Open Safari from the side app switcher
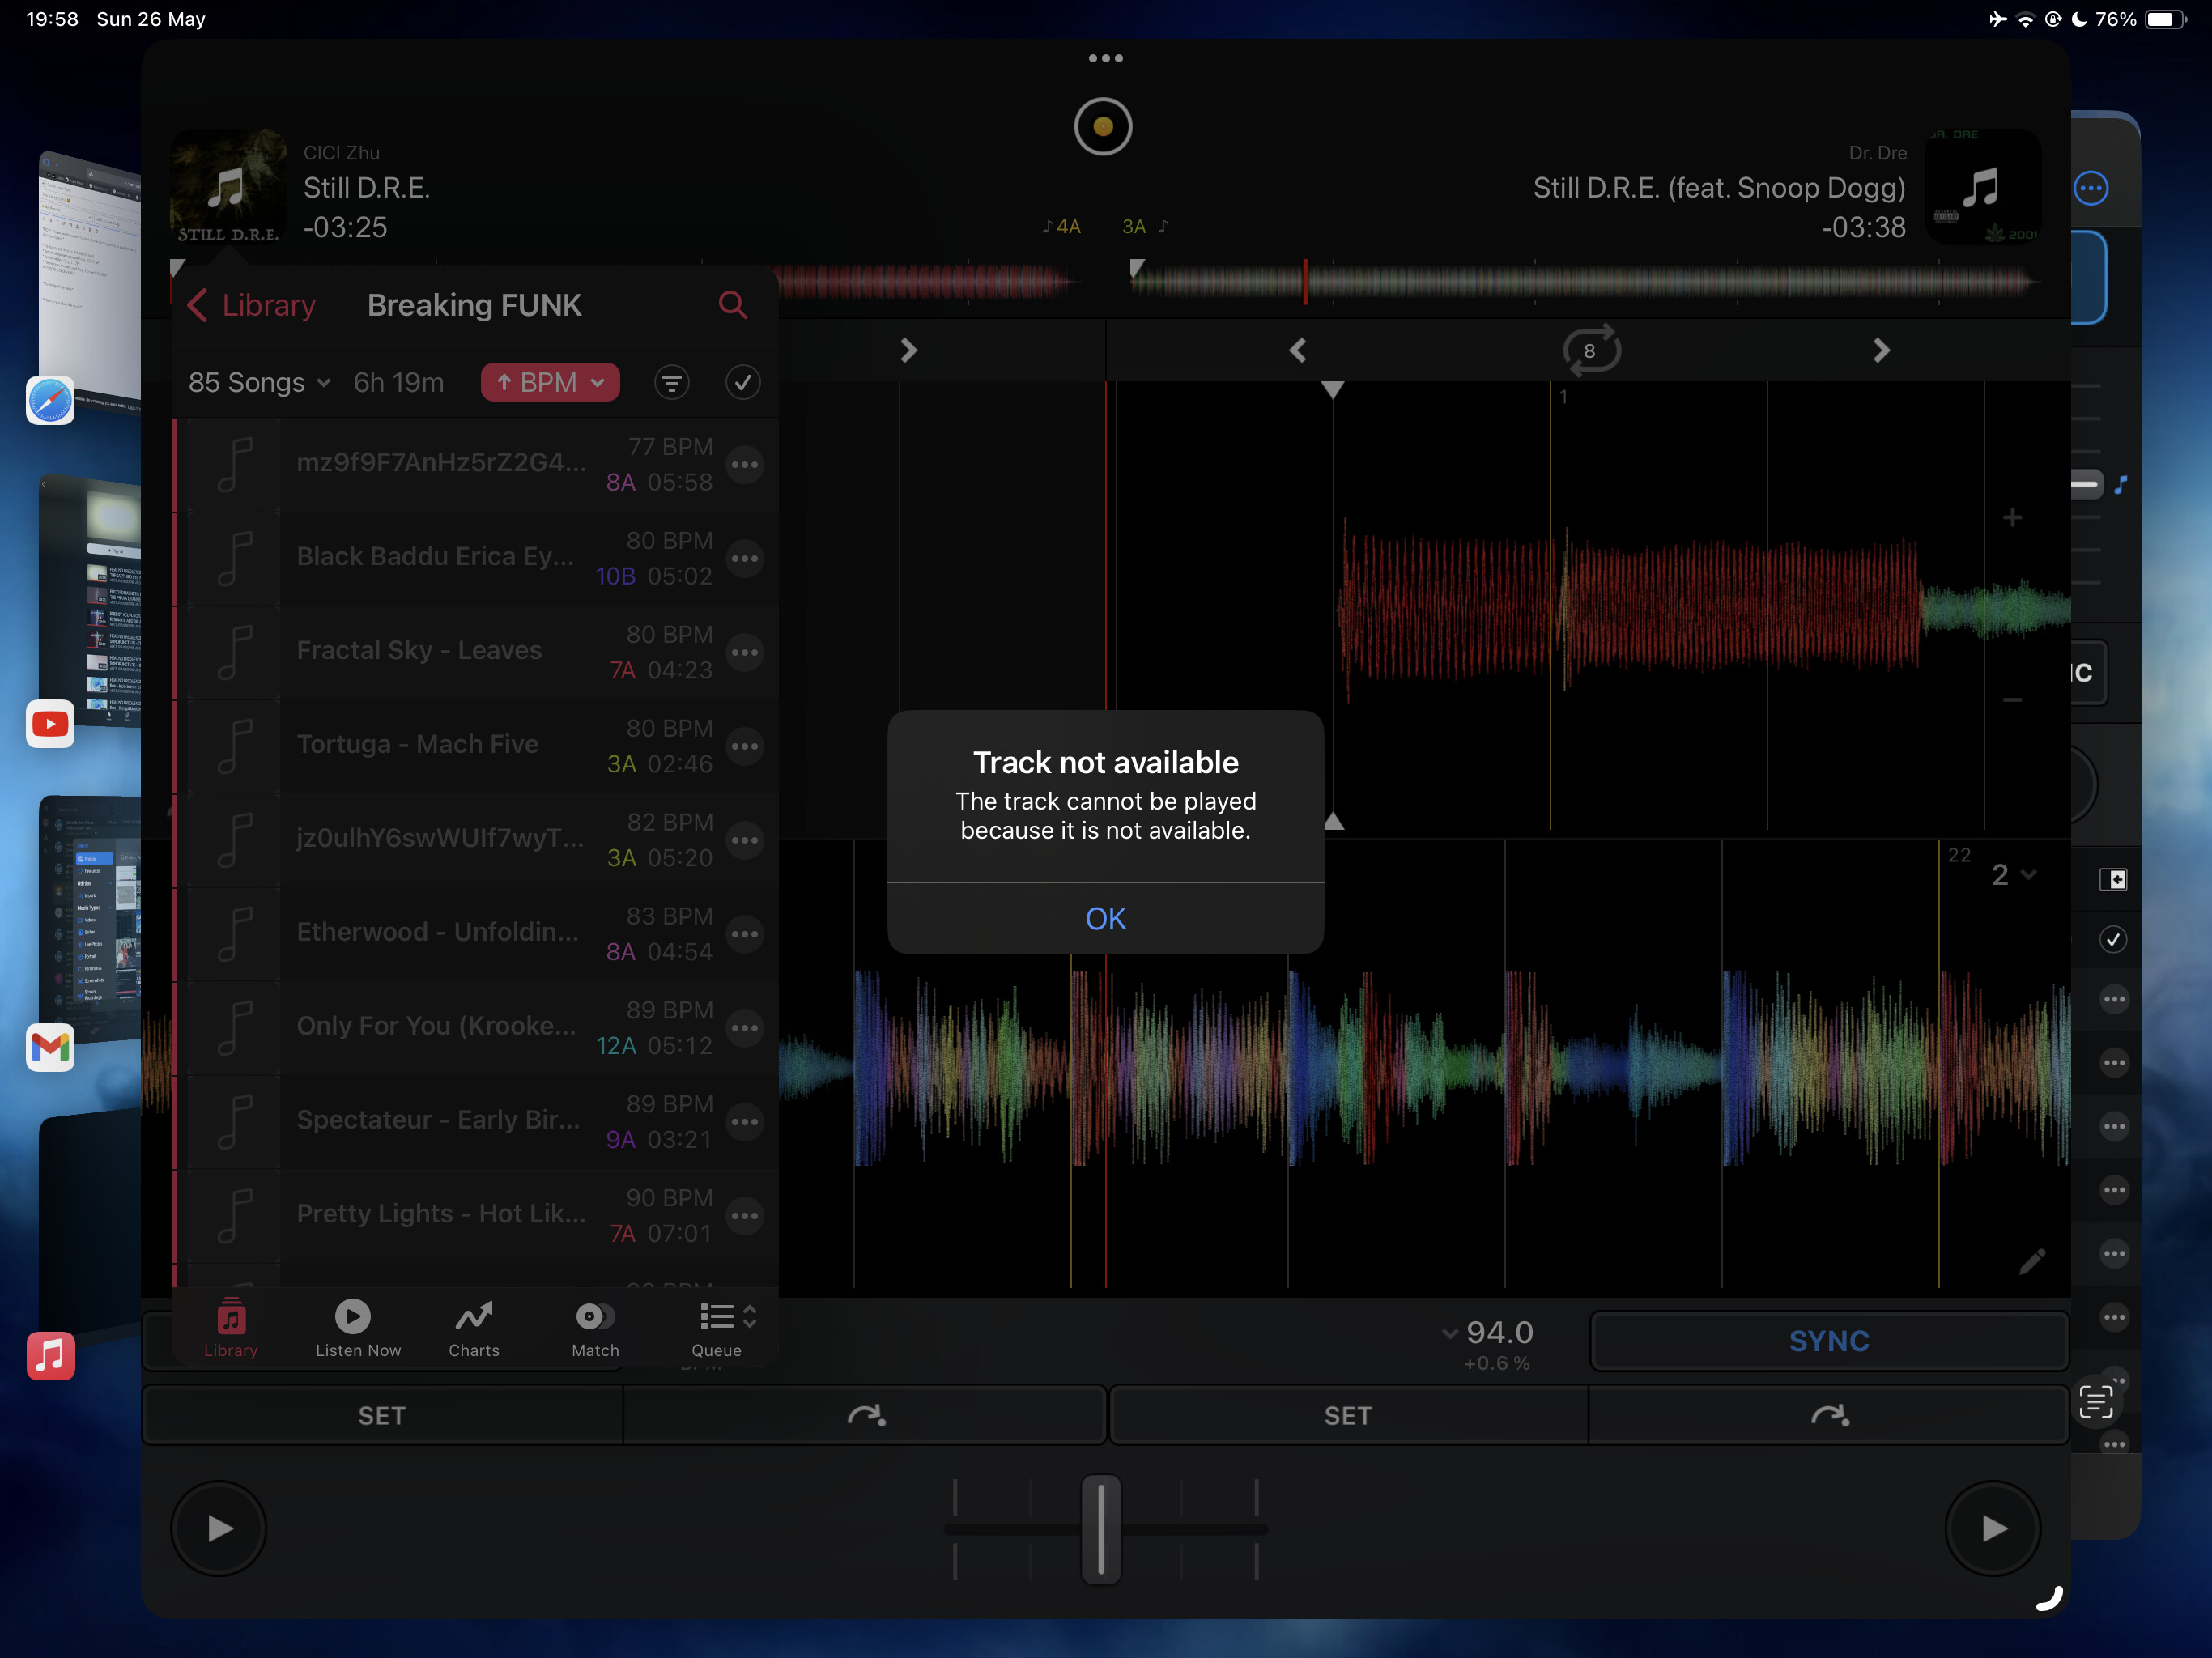 (50, 401)
